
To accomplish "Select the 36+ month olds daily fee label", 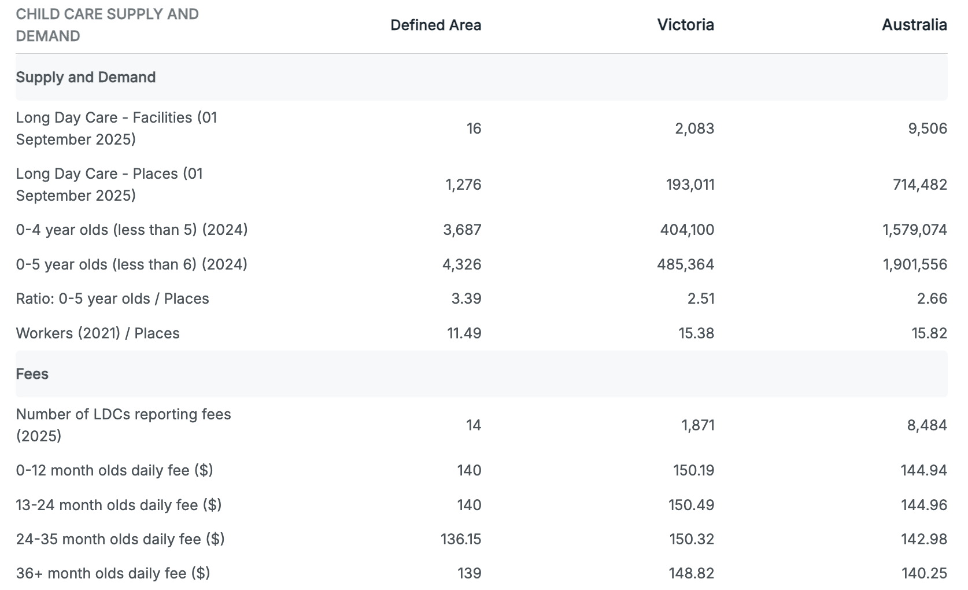I will point(113,573).
